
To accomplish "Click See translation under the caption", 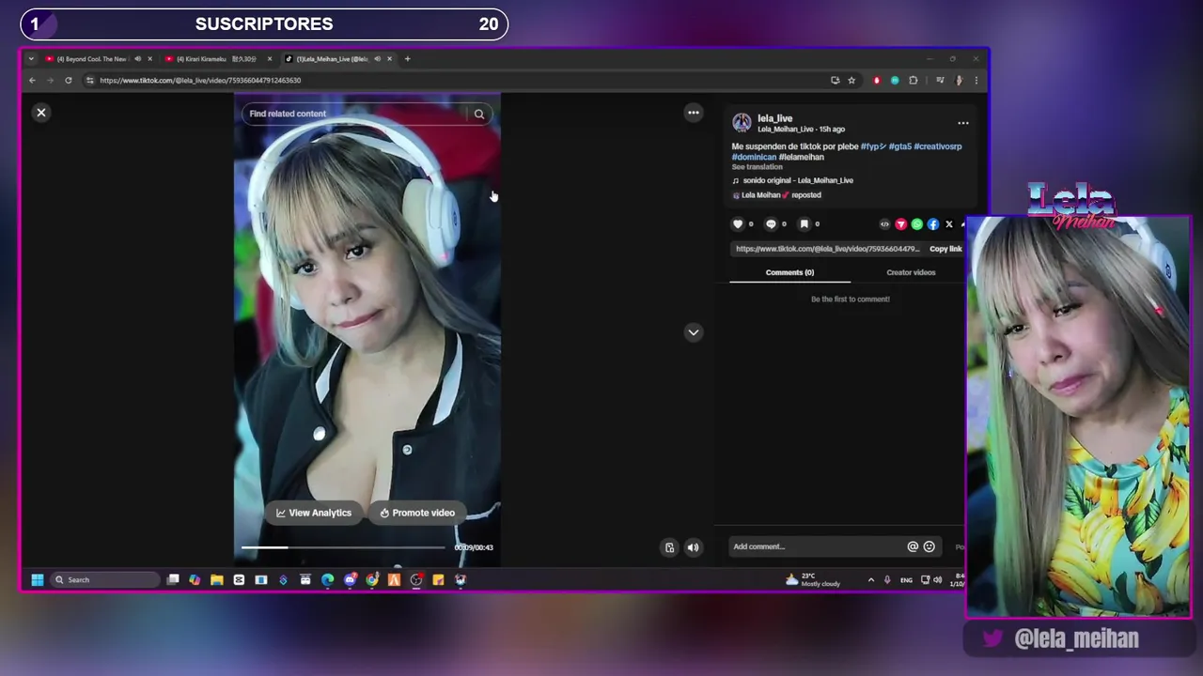I will point(757,167).
